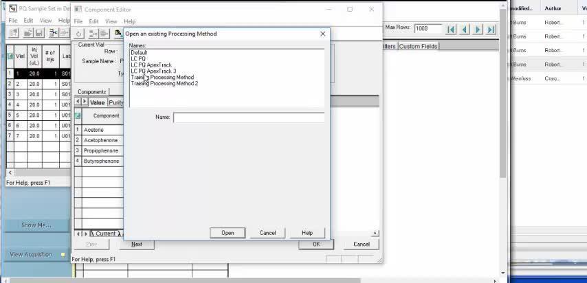
Task: Click the next-row arrow icon
Action: pos(478,29)
